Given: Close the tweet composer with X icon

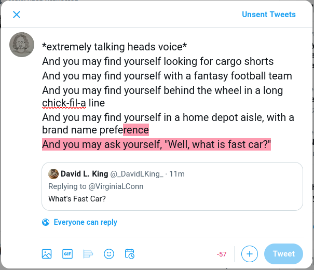Looking at the screenshot, I should 17,15.
